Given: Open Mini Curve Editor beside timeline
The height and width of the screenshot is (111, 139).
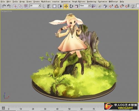Looking at the screenshot, I should (x=3, y=108).
